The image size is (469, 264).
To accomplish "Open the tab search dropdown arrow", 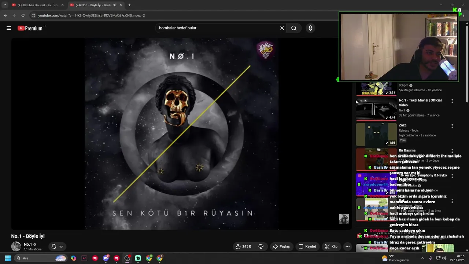I will (5, 5).
